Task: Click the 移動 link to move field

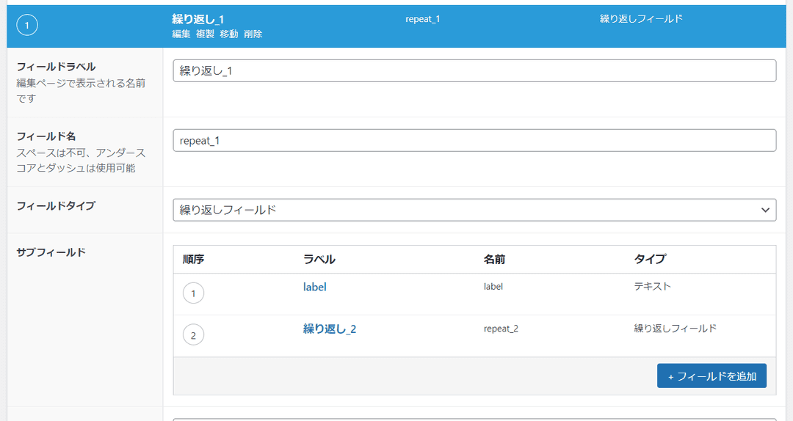Action: (229, 34)
